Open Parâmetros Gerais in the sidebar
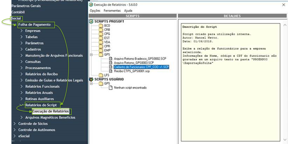This screenshot has height=144, width=288. (x=26, y=6)
